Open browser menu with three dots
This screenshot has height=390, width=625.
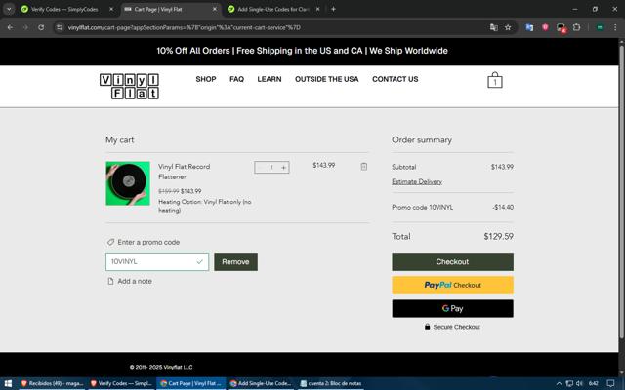click(615, 27)
